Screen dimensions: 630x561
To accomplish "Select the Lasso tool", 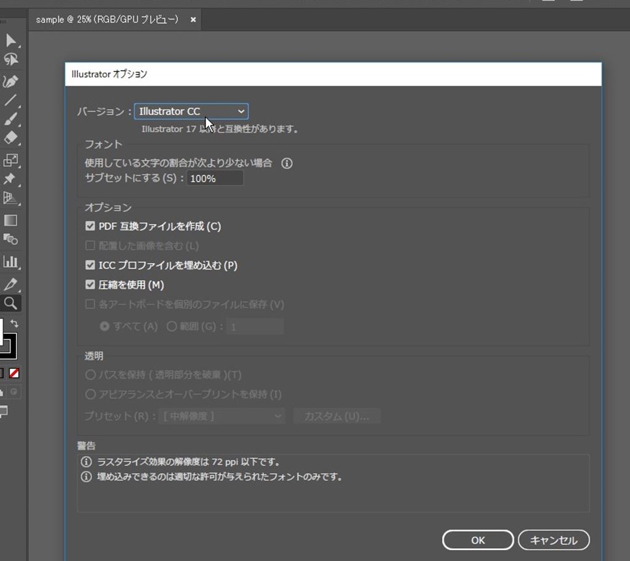I will [x=10, y=60].
